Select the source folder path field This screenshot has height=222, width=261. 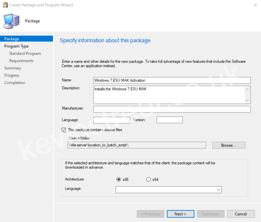pos(137,145)
